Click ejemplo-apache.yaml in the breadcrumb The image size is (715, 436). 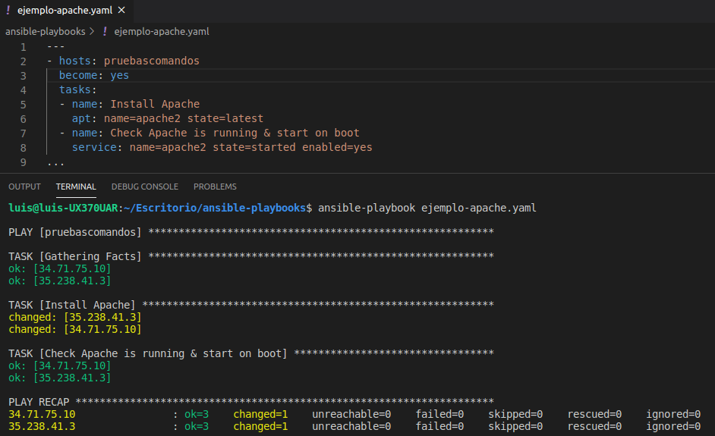162,31
